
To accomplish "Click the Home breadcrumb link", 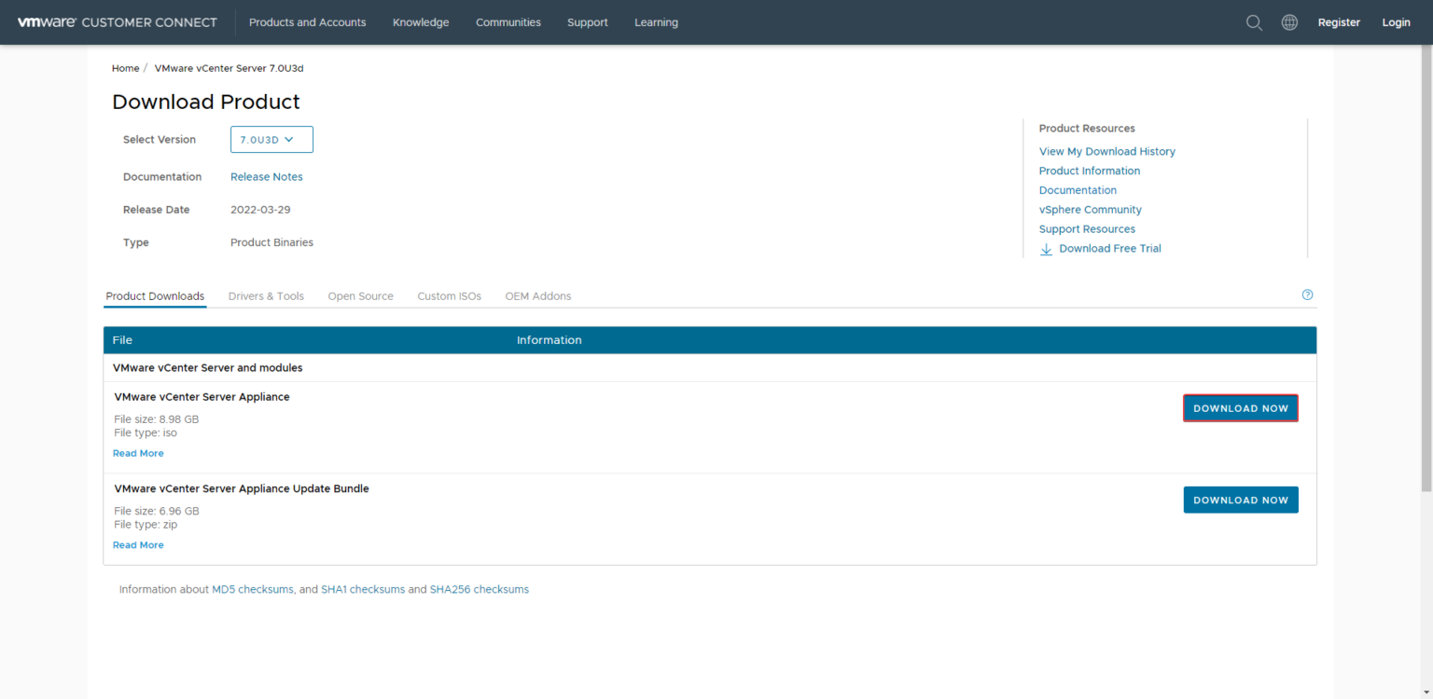I will (125, 67).
